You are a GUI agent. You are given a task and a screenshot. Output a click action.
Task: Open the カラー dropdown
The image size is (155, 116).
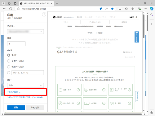pyautogui.click(x=25, y=86)
